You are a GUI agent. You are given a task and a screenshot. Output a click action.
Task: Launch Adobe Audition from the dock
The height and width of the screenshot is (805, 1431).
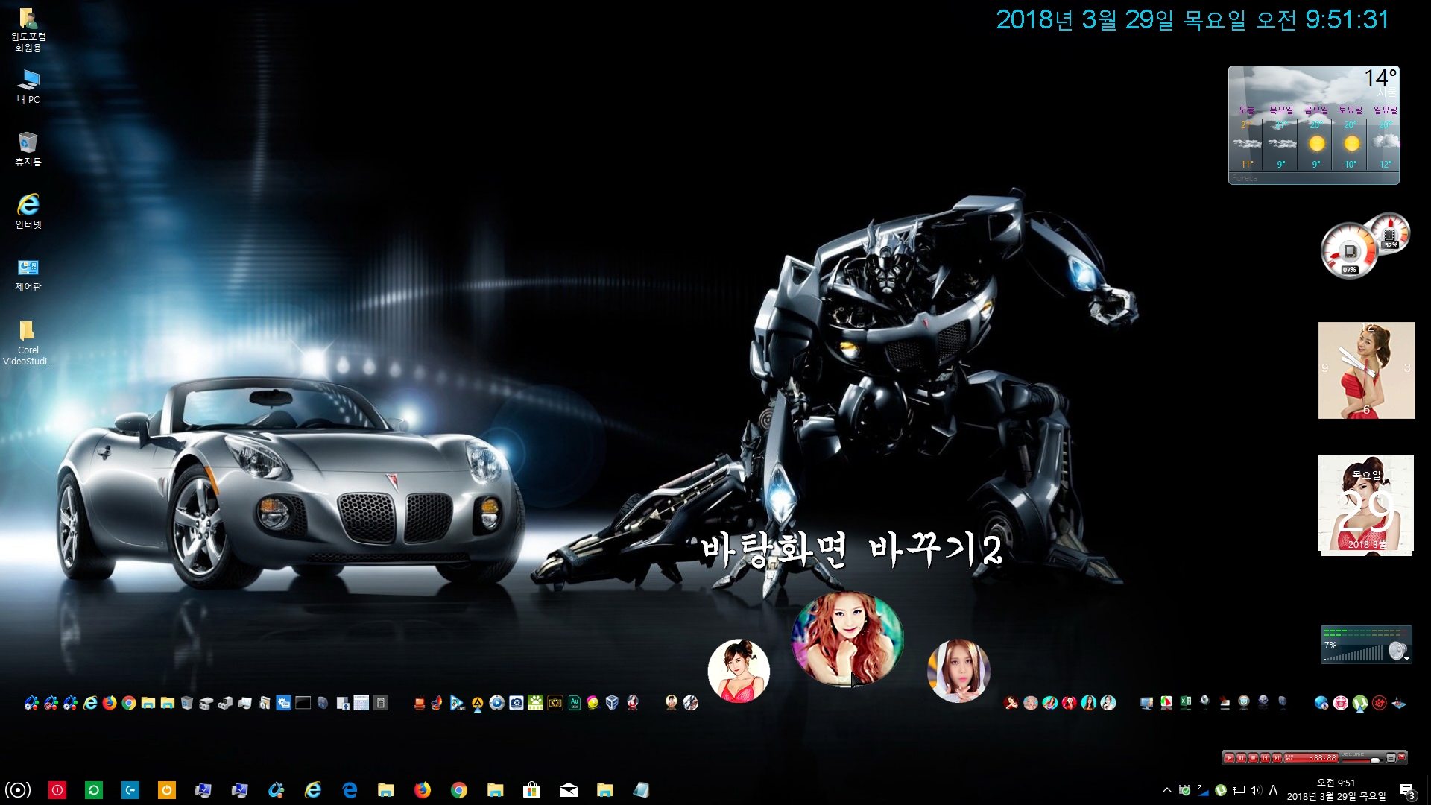tap(574, 703)
